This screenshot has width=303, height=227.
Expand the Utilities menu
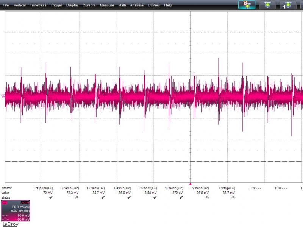pos(154,5)
